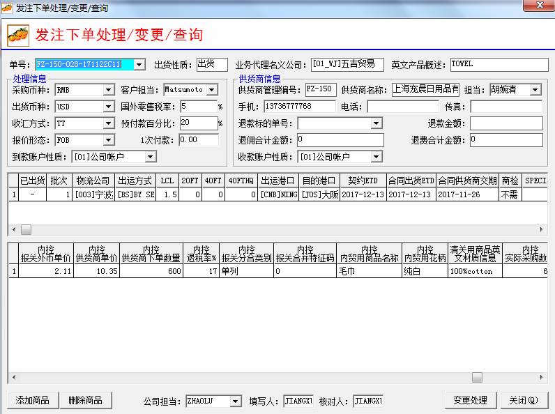
Task: Click the 契约ETD column header
Action: point(363,181)
